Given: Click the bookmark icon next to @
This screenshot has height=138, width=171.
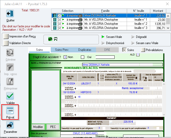Looking at the screenshot, I should click(x=56, y=39).
